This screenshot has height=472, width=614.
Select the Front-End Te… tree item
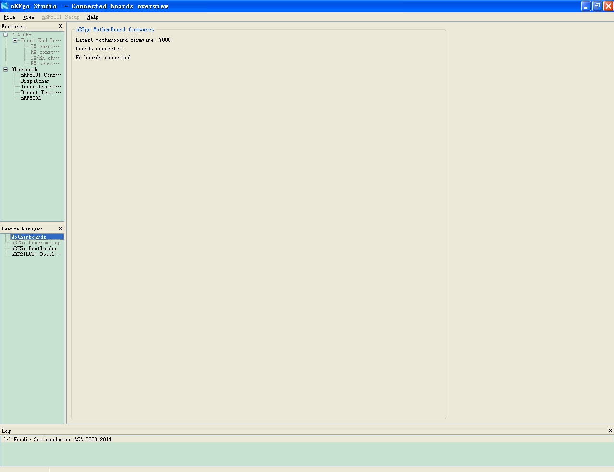click(x=41, y=41)
